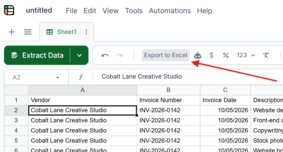Select row 4 header
Image resolution: width=283 pixels, height=152 pixels.
pyautogui.click(x=16, y=130)
